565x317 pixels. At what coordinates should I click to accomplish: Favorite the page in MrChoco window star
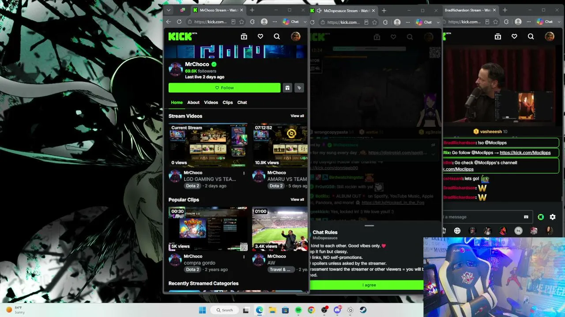tap(241, 22)
